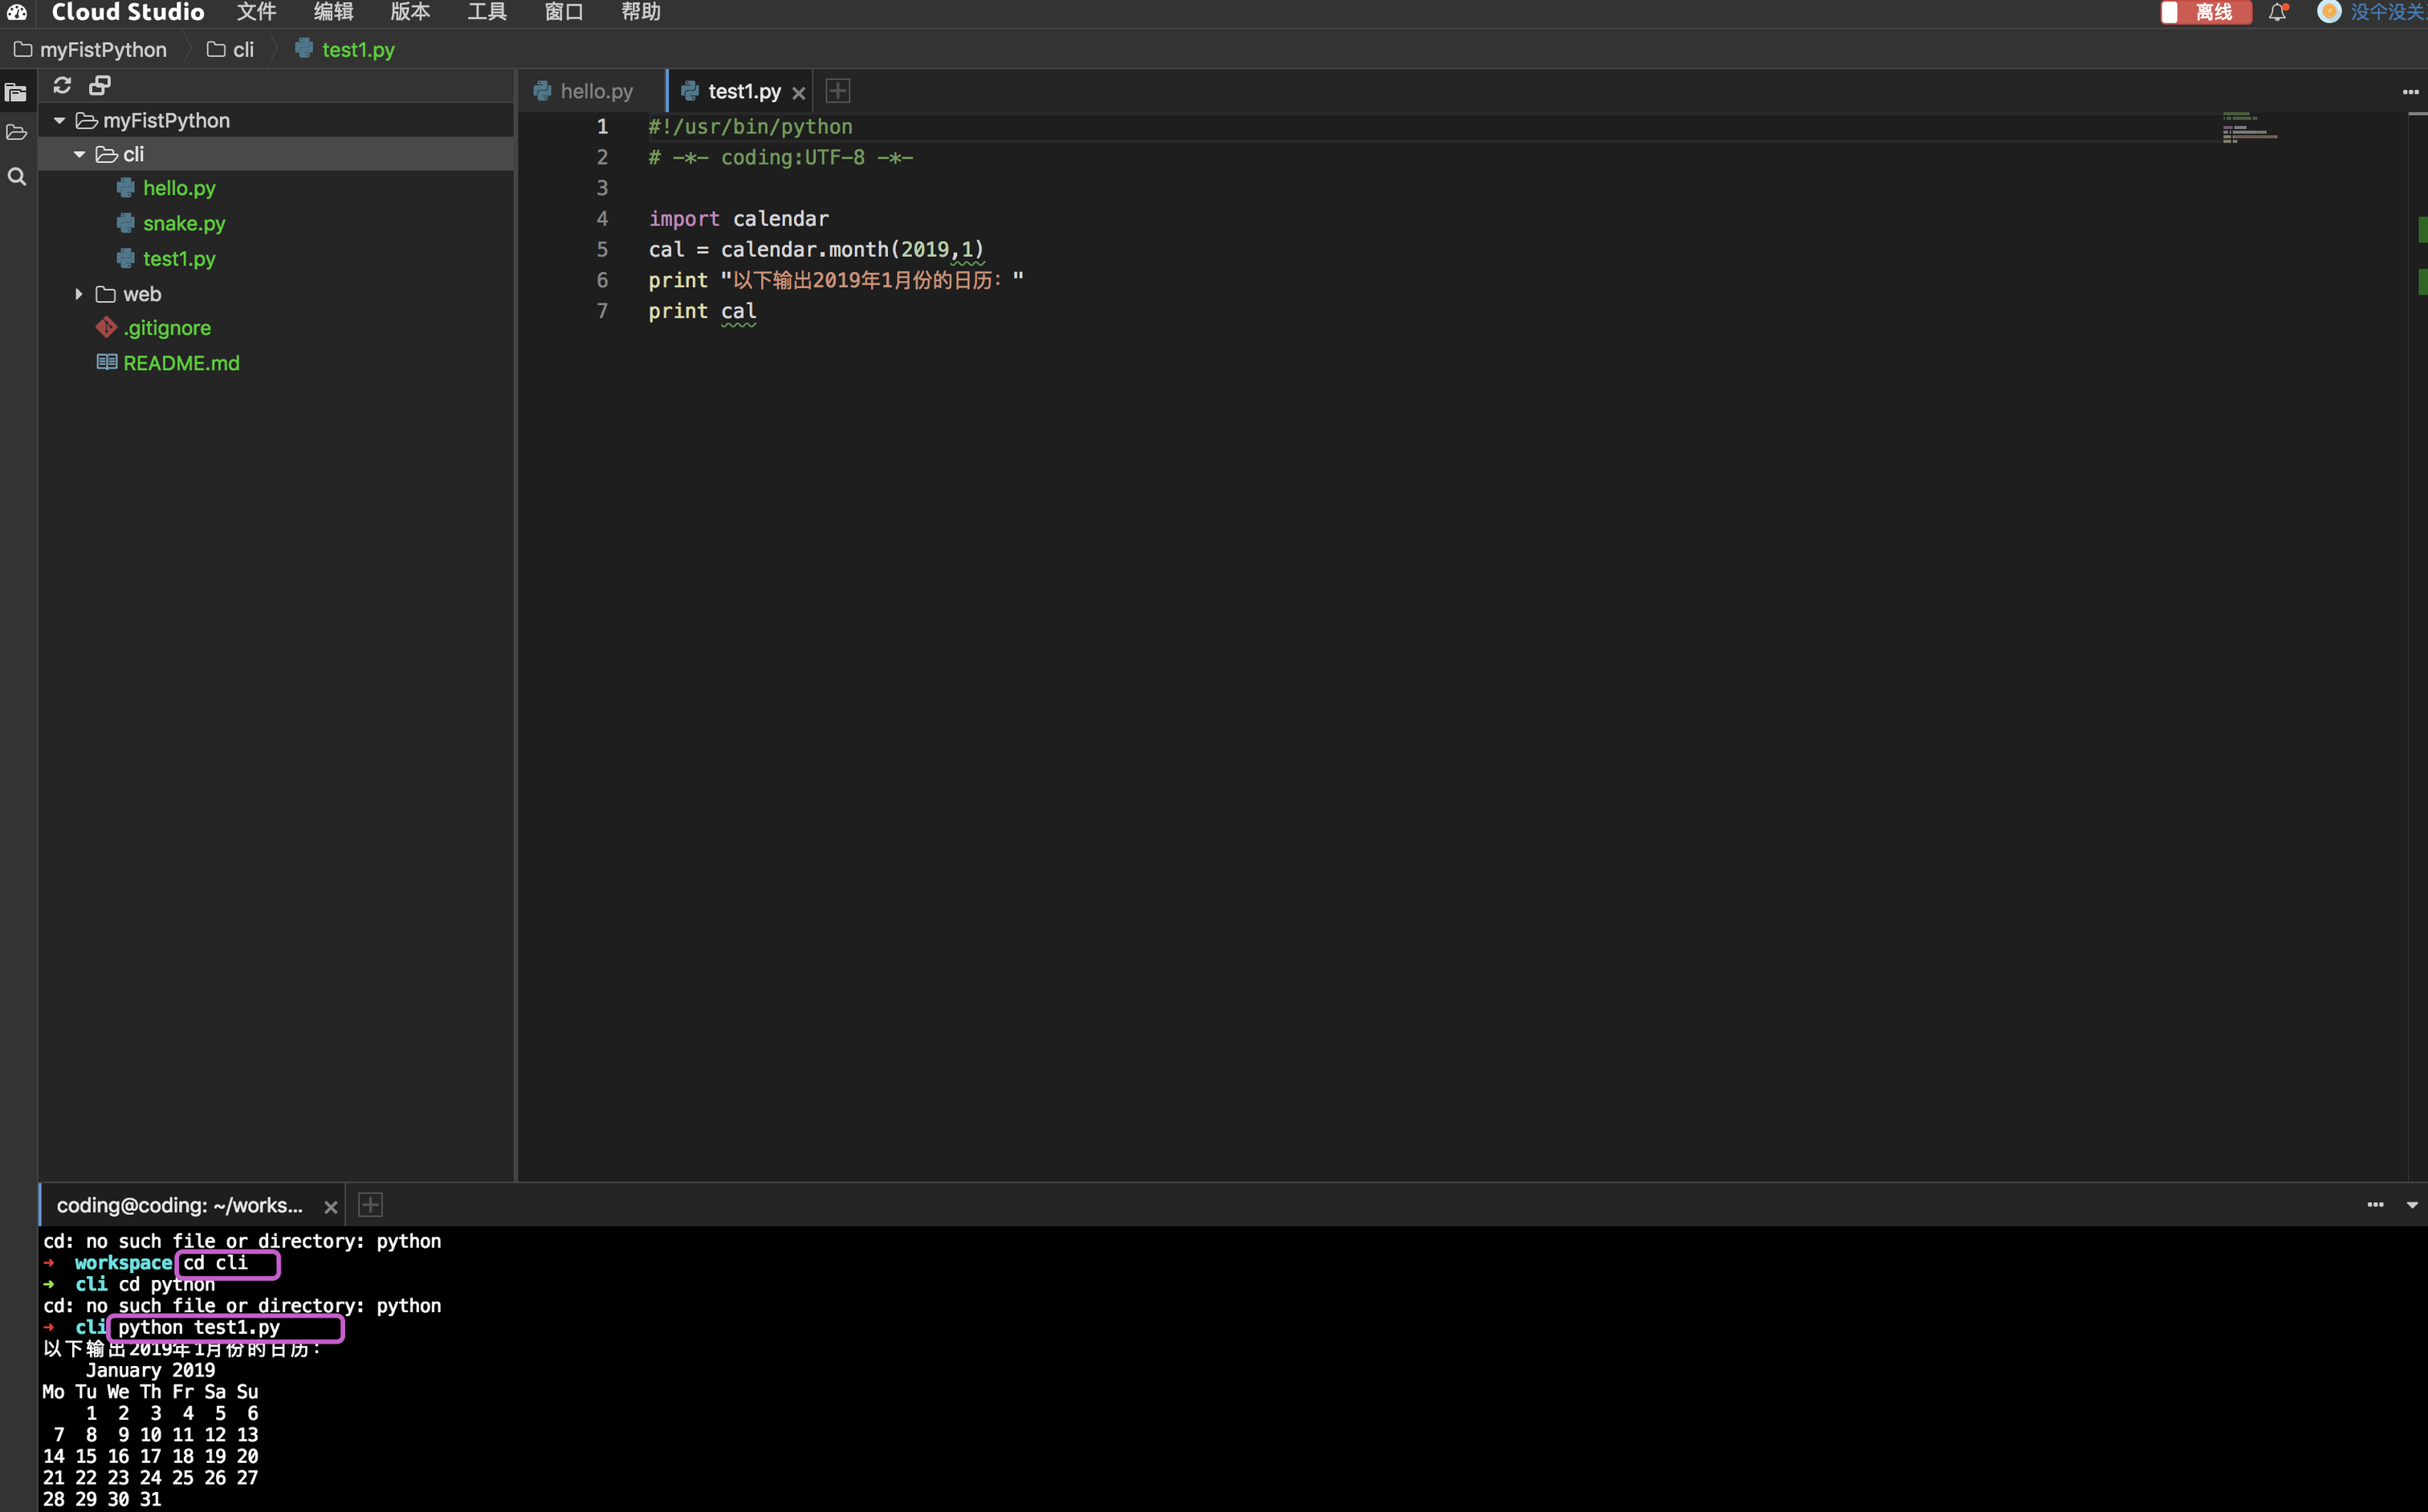Open terminal panel ellipsis menu
The image size is (2428, 1512).
(x=2375, y=1205)
